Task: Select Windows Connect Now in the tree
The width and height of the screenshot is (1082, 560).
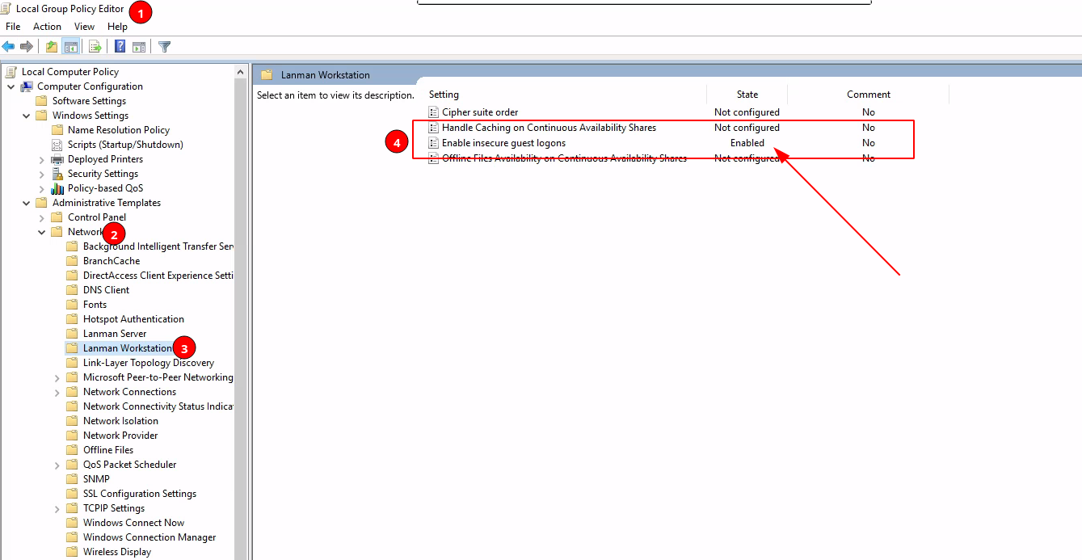Action: point(133,523)
